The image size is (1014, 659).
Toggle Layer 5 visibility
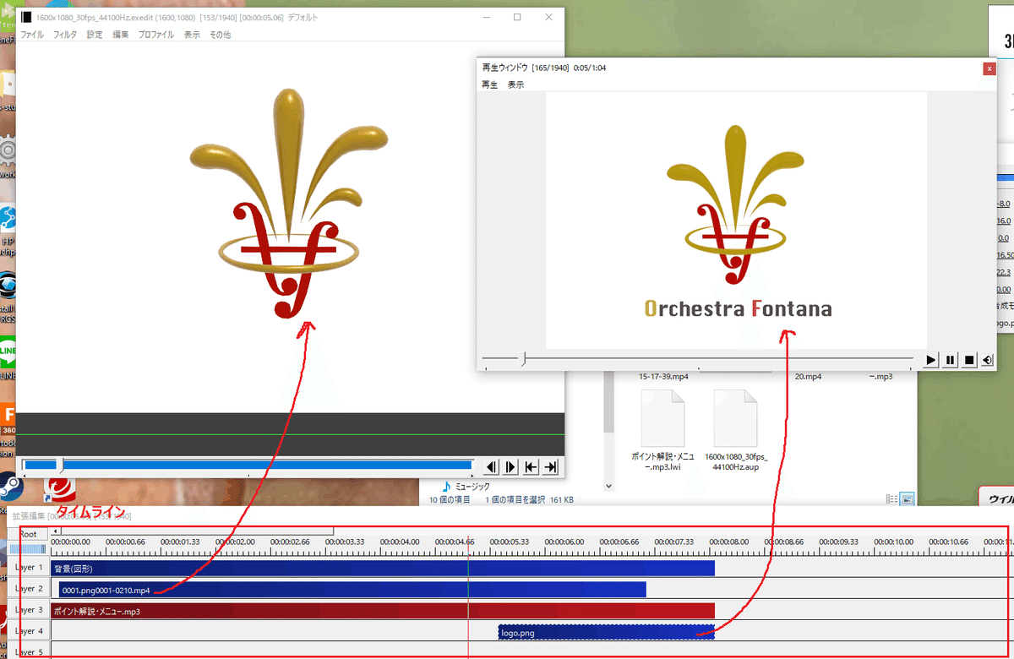tap(28, 651)
